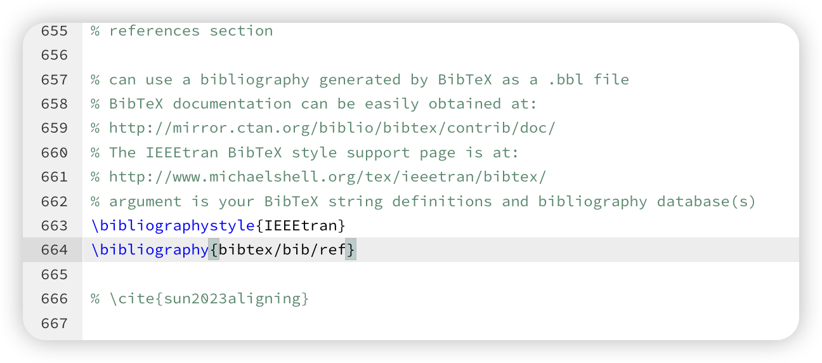Click the "references section" comment

tap(181, 31)
